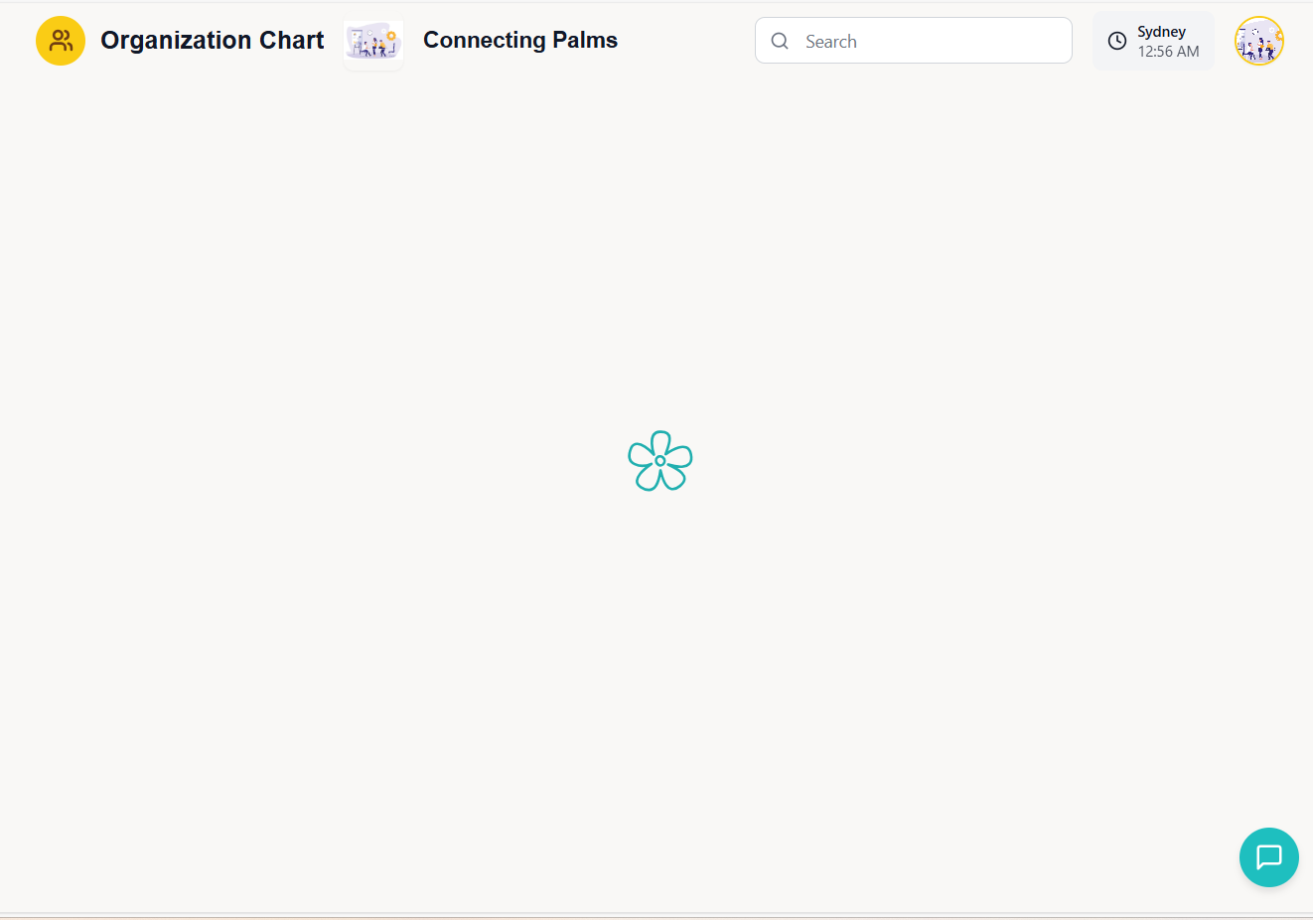Click the message icon inside the chat button
The image size is (1313, 920).
pos(1269,856)
